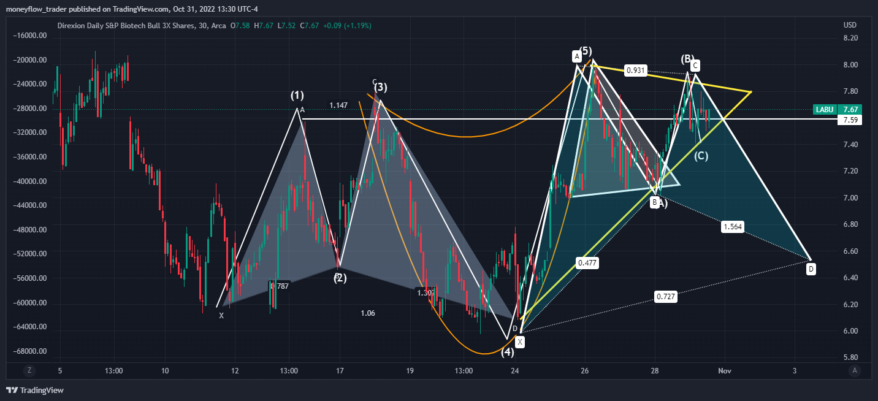Click the 8.00 price axis value
878x401 pixels.
tap(850, 65)
